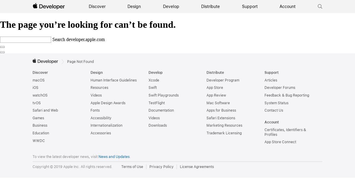This screenshot has width=355, height=186.
Task: Open the Design menu in top navigation
Action: pos(134,6)
